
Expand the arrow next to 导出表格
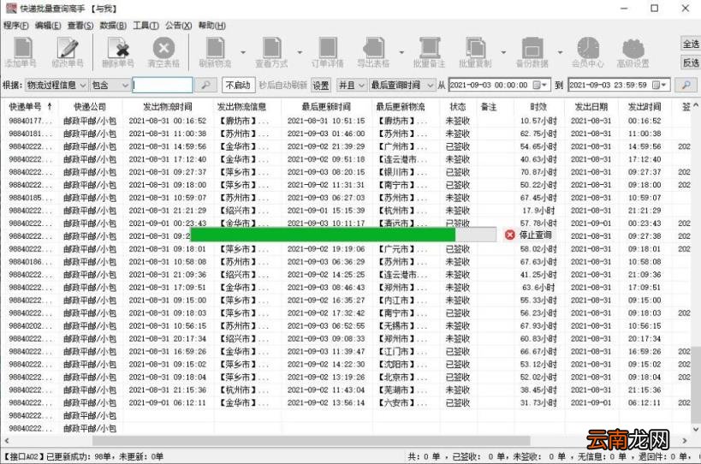click(401, 52)
